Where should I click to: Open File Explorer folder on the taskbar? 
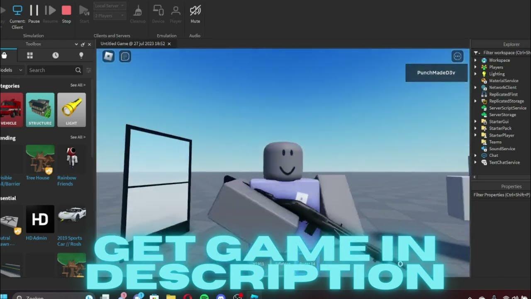click(x=171, y=297)
